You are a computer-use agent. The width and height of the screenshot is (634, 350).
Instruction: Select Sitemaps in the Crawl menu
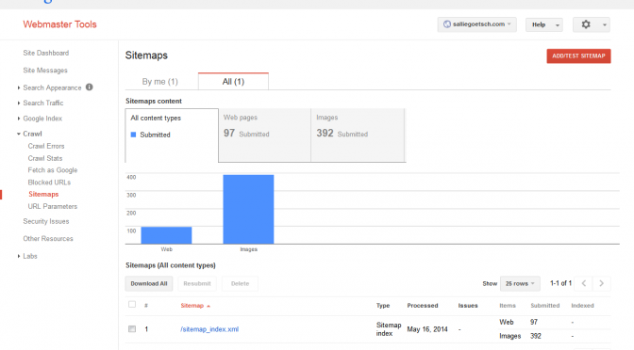click(43, 195)
